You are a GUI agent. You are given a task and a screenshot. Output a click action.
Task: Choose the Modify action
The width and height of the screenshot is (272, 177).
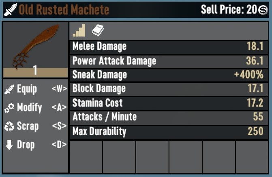point(29,108)
